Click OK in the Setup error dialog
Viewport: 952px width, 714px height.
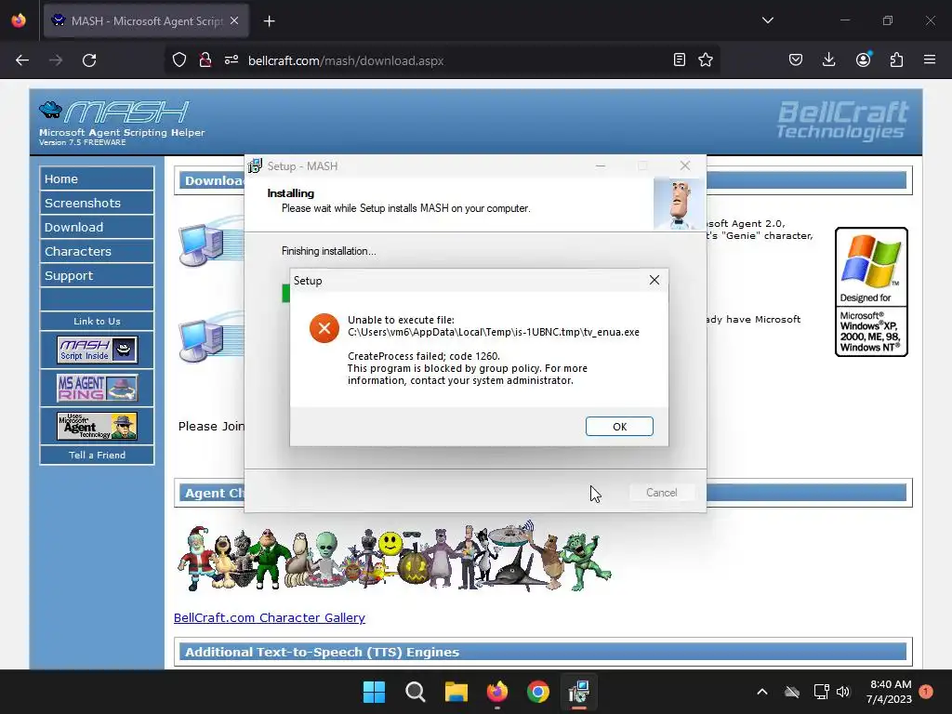pyautogui.click(x=619, y=426)
